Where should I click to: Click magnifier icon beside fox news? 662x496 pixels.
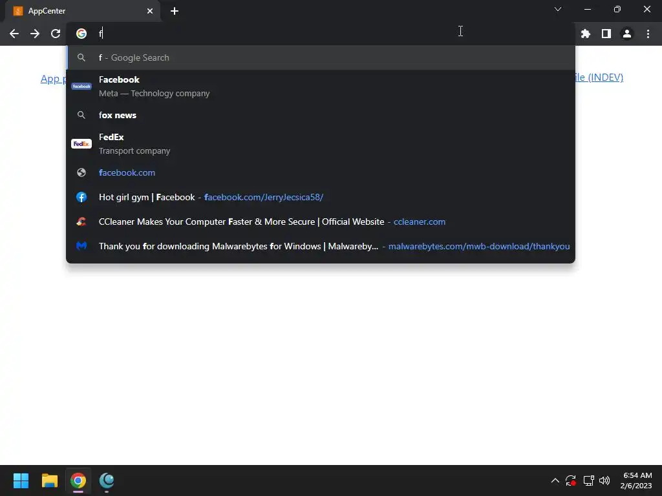(81, 115)
